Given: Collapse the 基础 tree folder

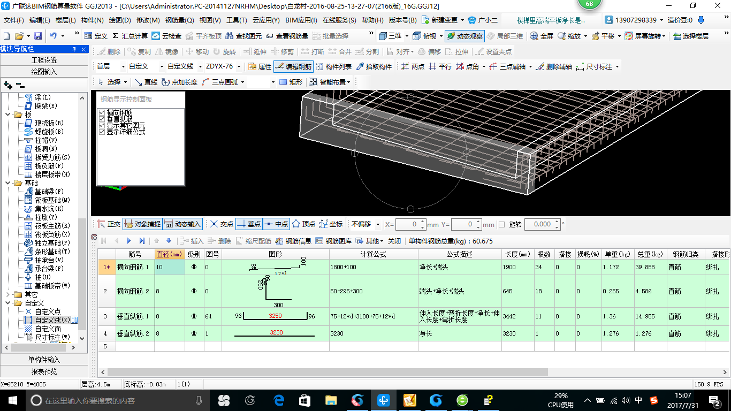Looking at the screenshot, I should (7, 183).
